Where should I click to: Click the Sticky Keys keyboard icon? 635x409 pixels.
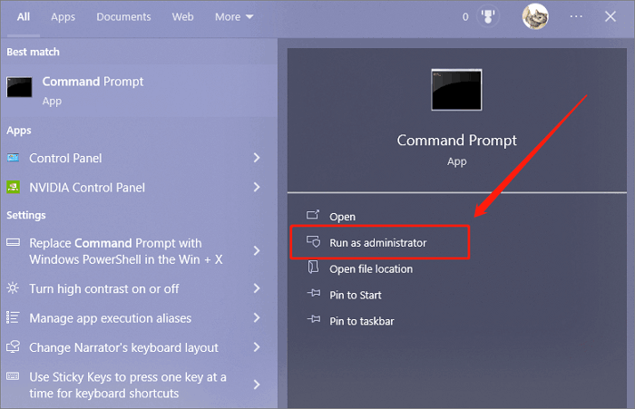point(13,376)
